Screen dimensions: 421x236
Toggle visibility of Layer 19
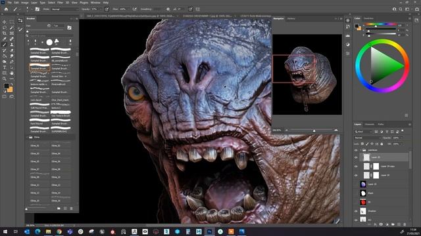point(356,175)
